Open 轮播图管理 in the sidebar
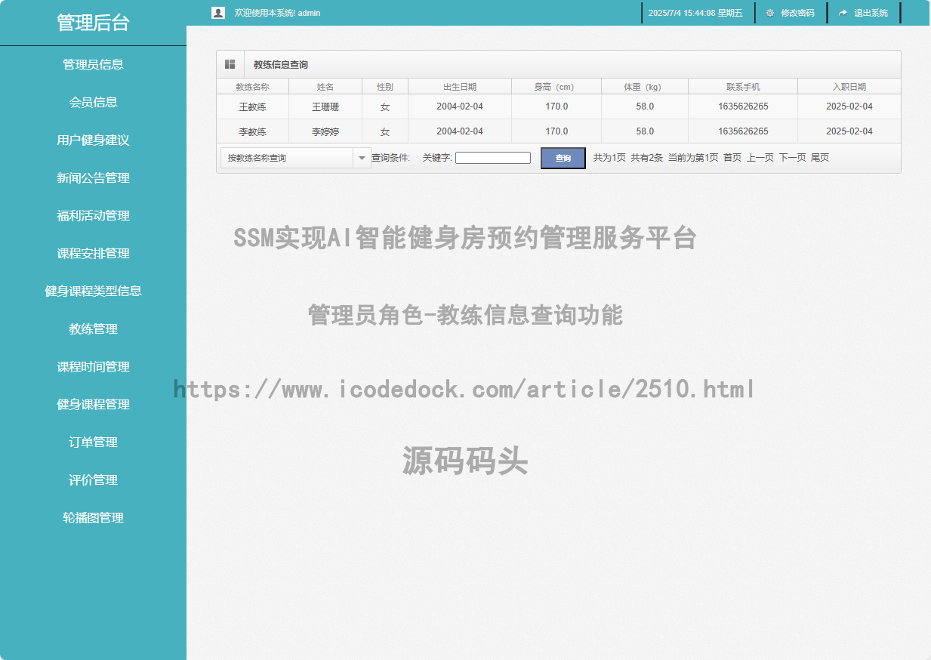931x660 pixels. click(93, 517)
